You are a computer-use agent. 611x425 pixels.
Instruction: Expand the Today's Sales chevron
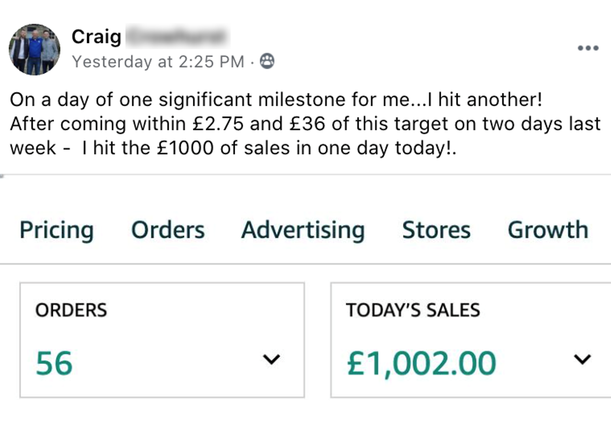click(582, 360)
